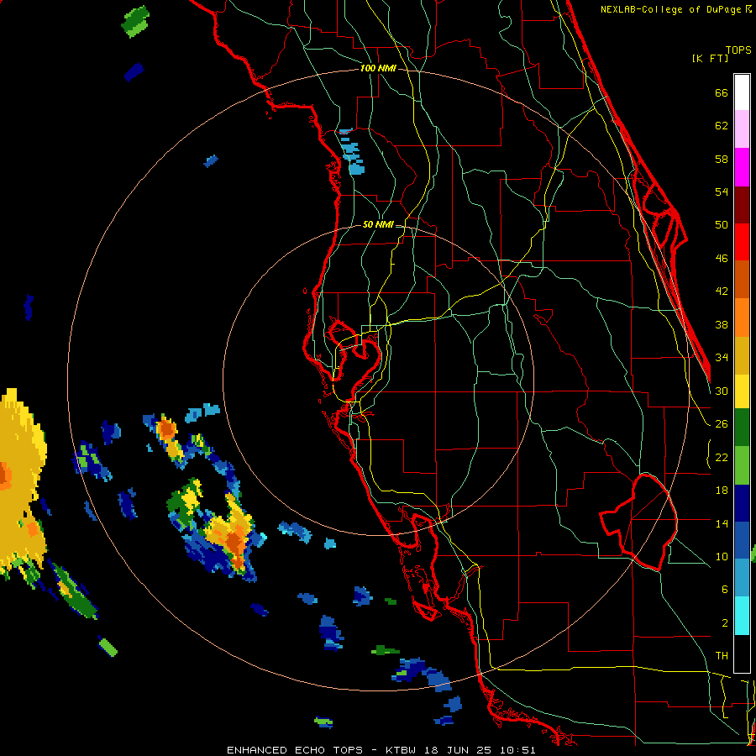Click the '54' legend value

click(722, 192)
